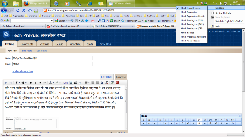Expand Google toolbar search box dropdown
This screenshot has height=137, width=245.
pos(52,21)
